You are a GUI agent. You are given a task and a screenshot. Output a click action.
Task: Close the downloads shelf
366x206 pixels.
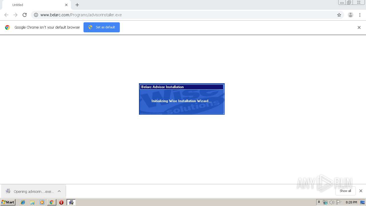[x=361, y=191]
